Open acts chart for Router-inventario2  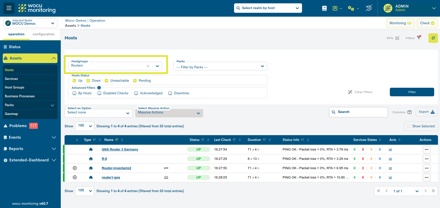tap(390, 168)
